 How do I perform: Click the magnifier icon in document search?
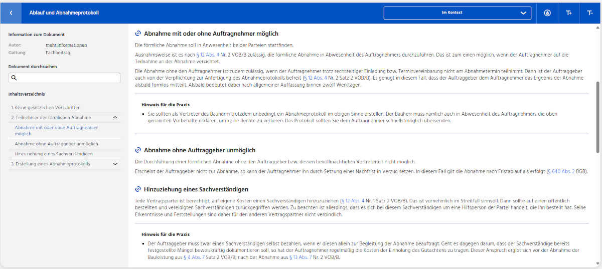tap(15, 78)
